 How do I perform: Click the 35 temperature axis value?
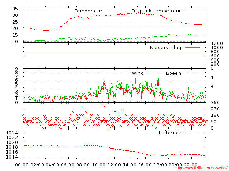[15, 9]
